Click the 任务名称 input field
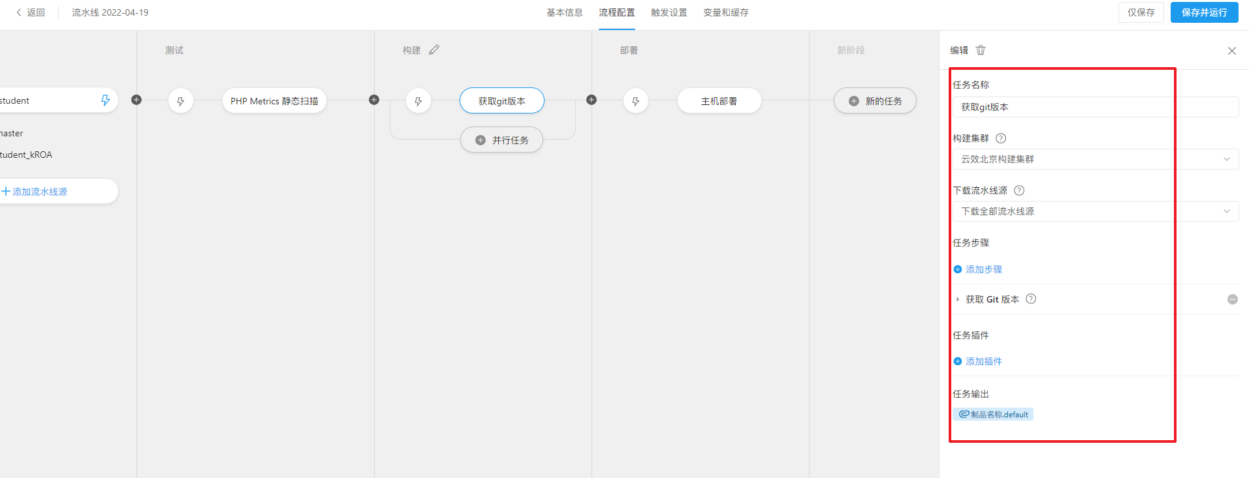 coord(1096,107)
